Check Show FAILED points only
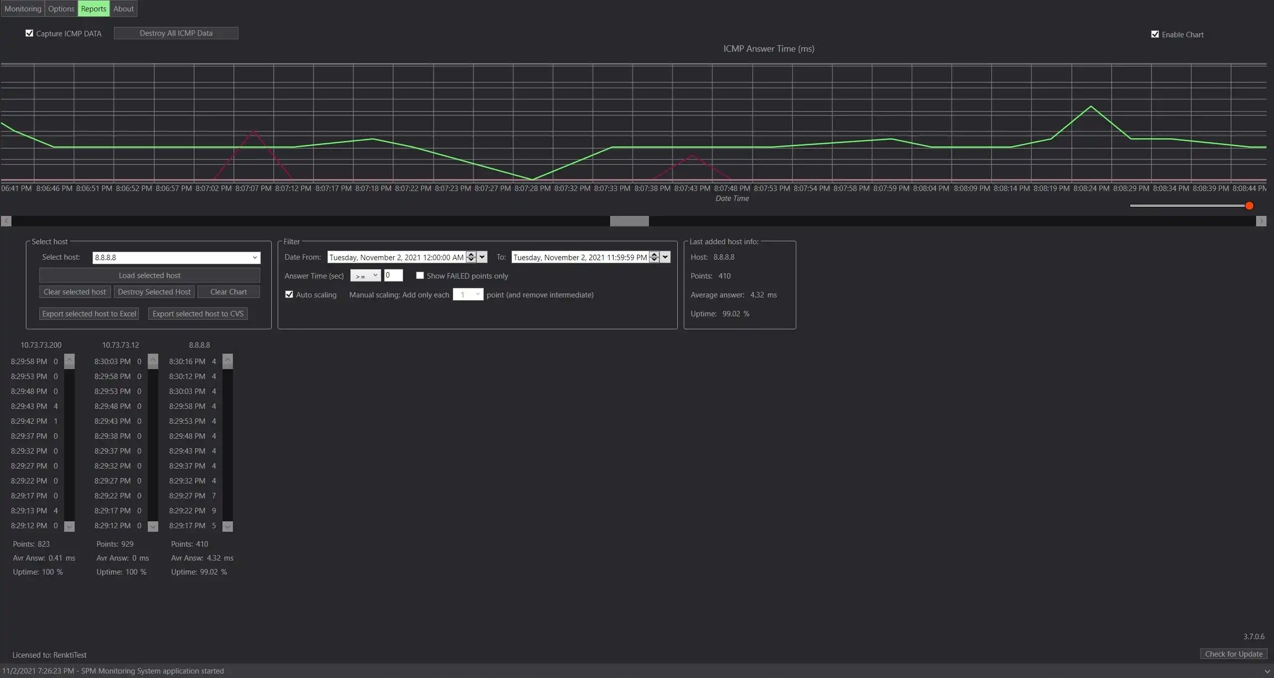Screen dimensions: 1274x678 point(420,276)
